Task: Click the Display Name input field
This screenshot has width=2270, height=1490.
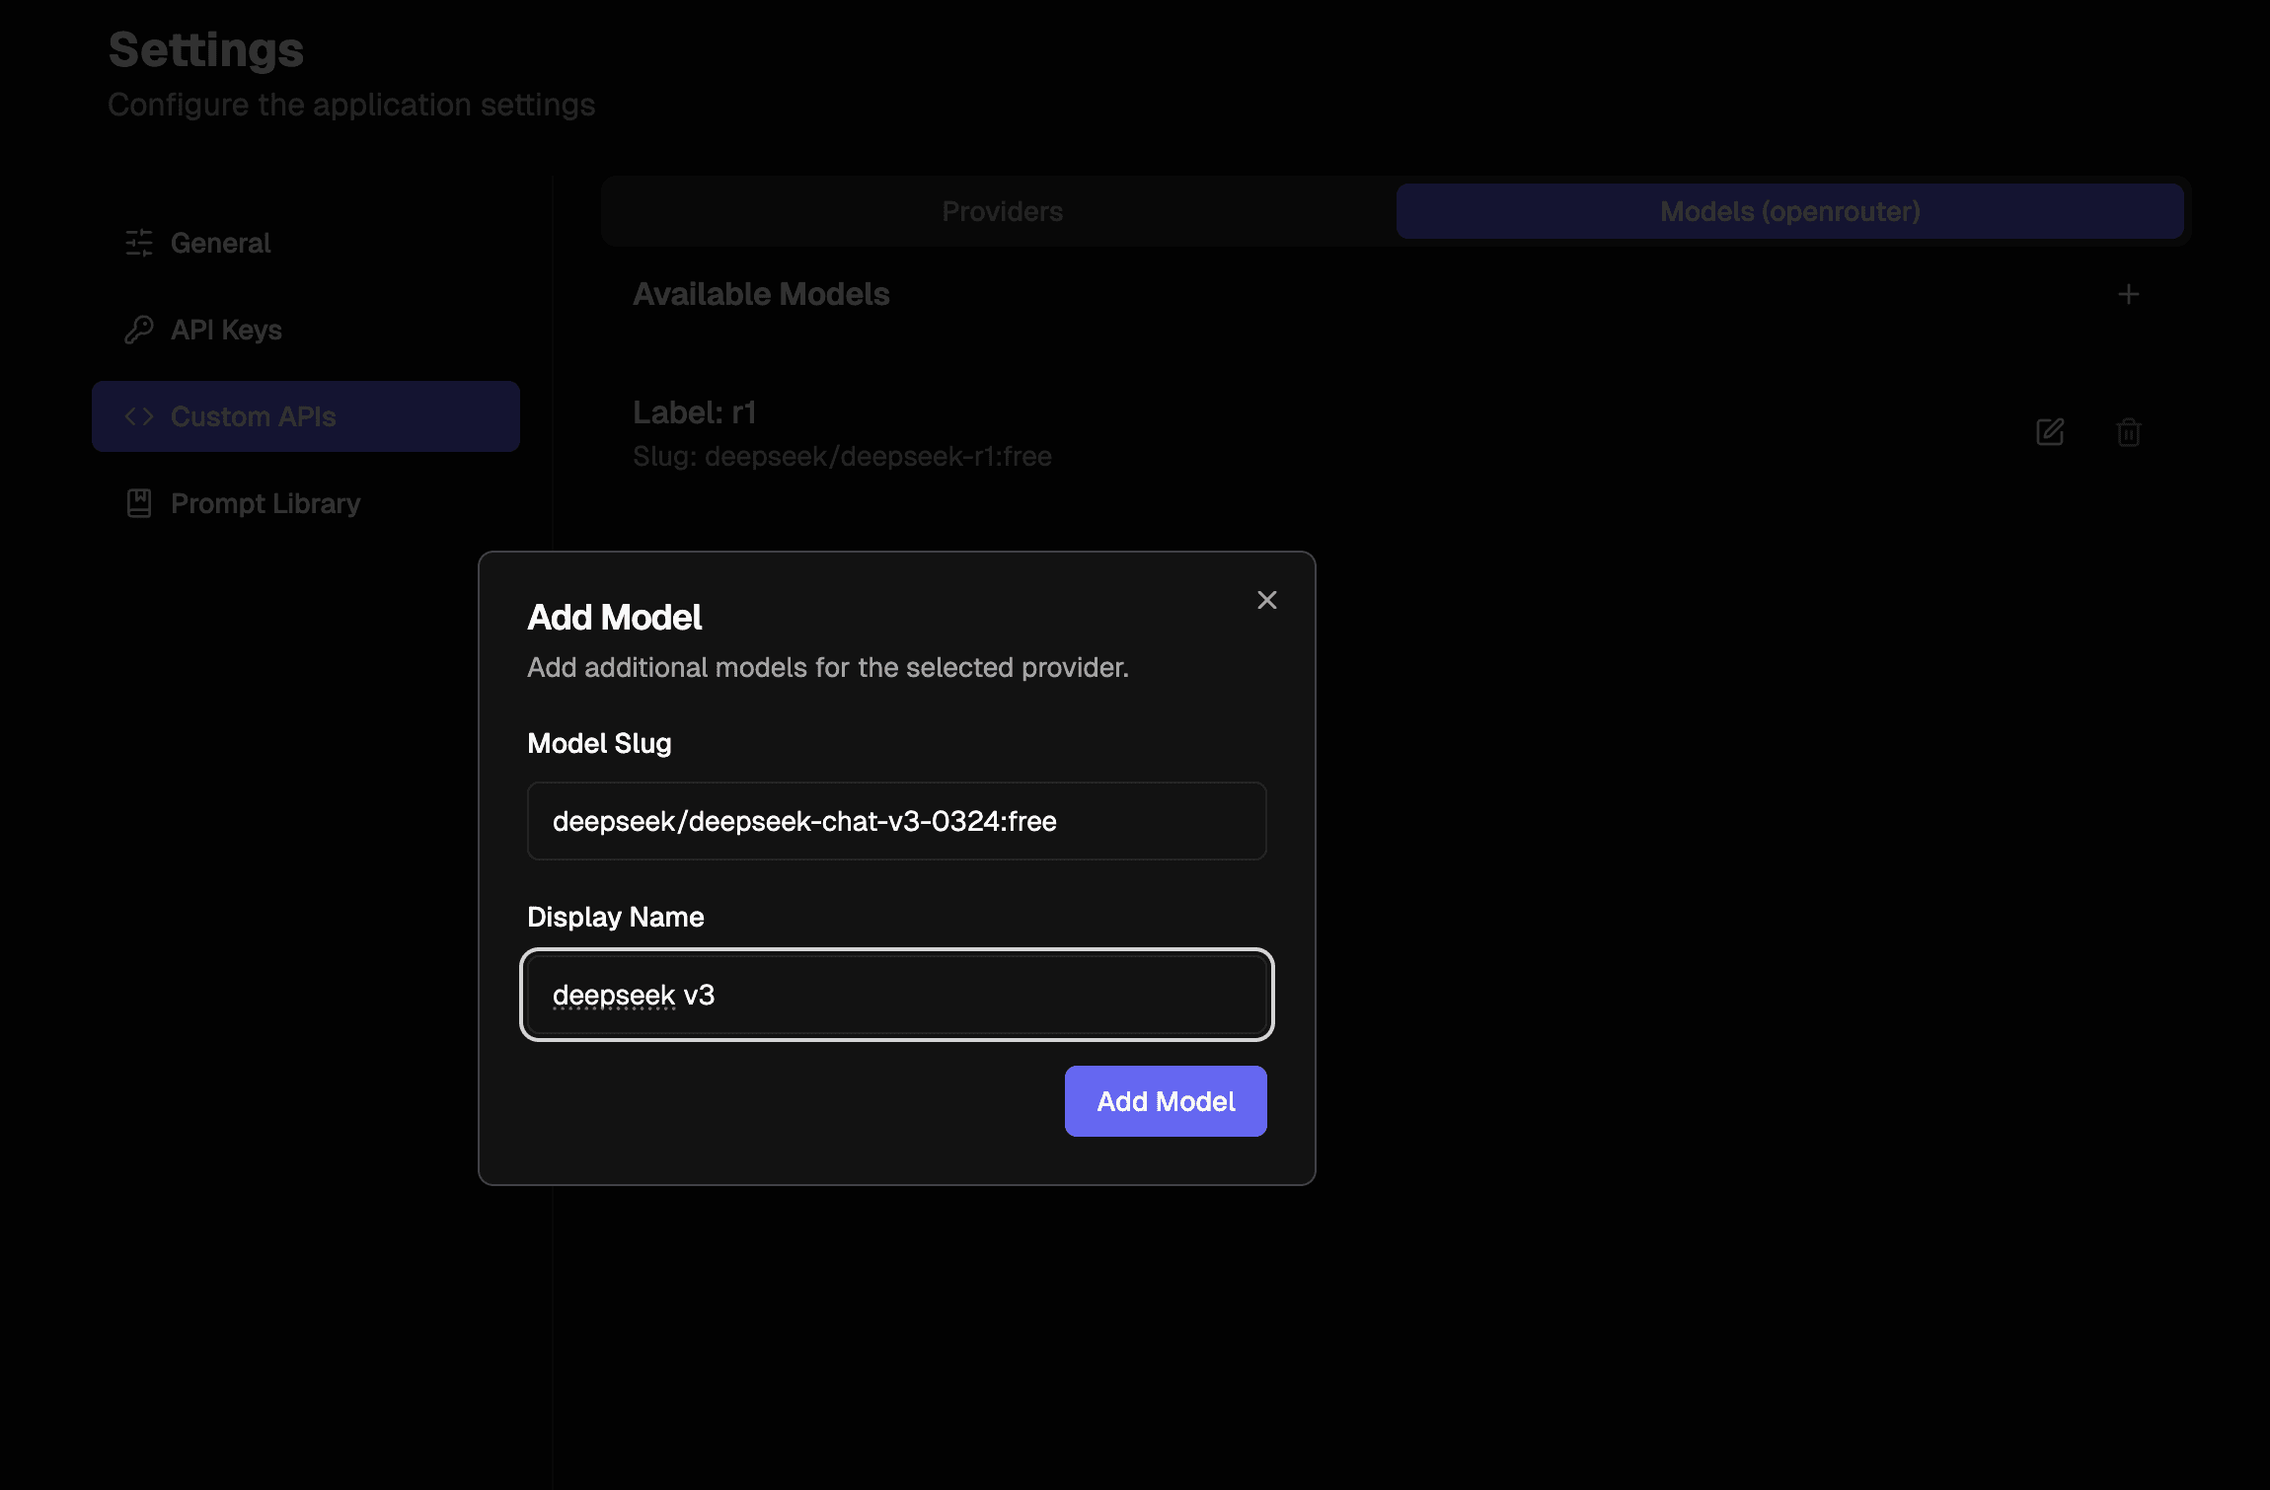Action: 897,995
